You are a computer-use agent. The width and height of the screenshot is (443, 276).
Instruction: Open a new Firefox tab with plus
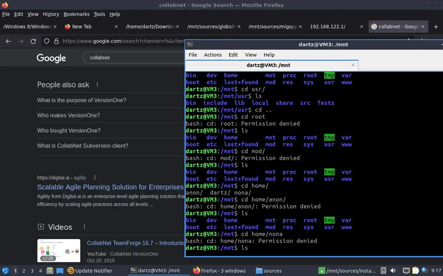[x=436, y=27]
